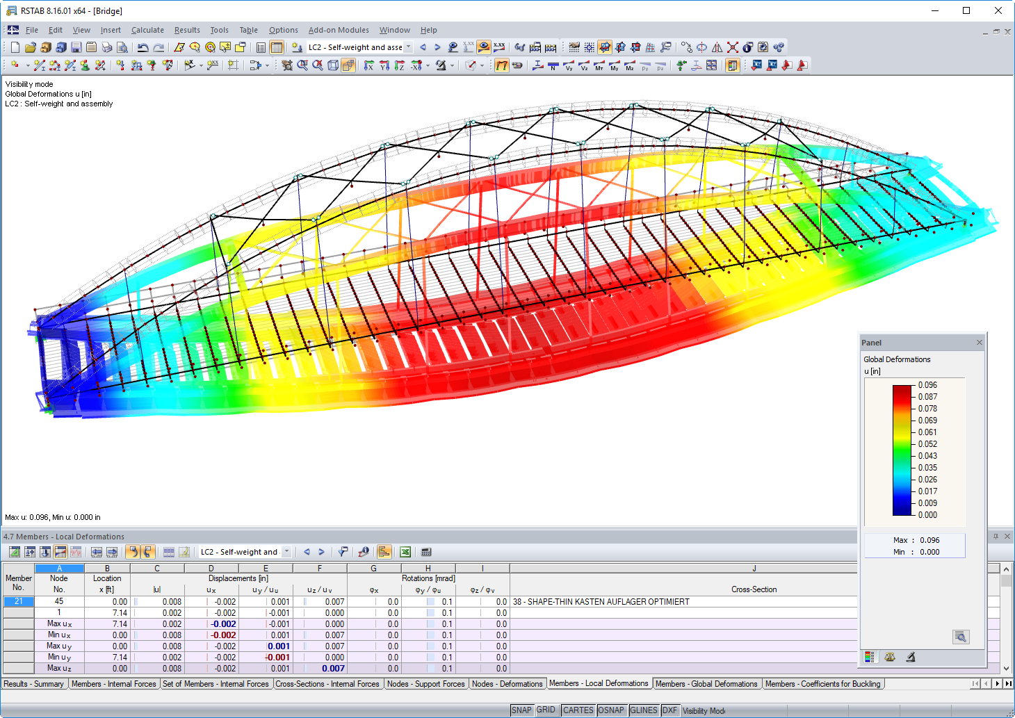This screenshot has width=1015, height=718.
Task: Show normal force N results
Action: pos(552,65)
